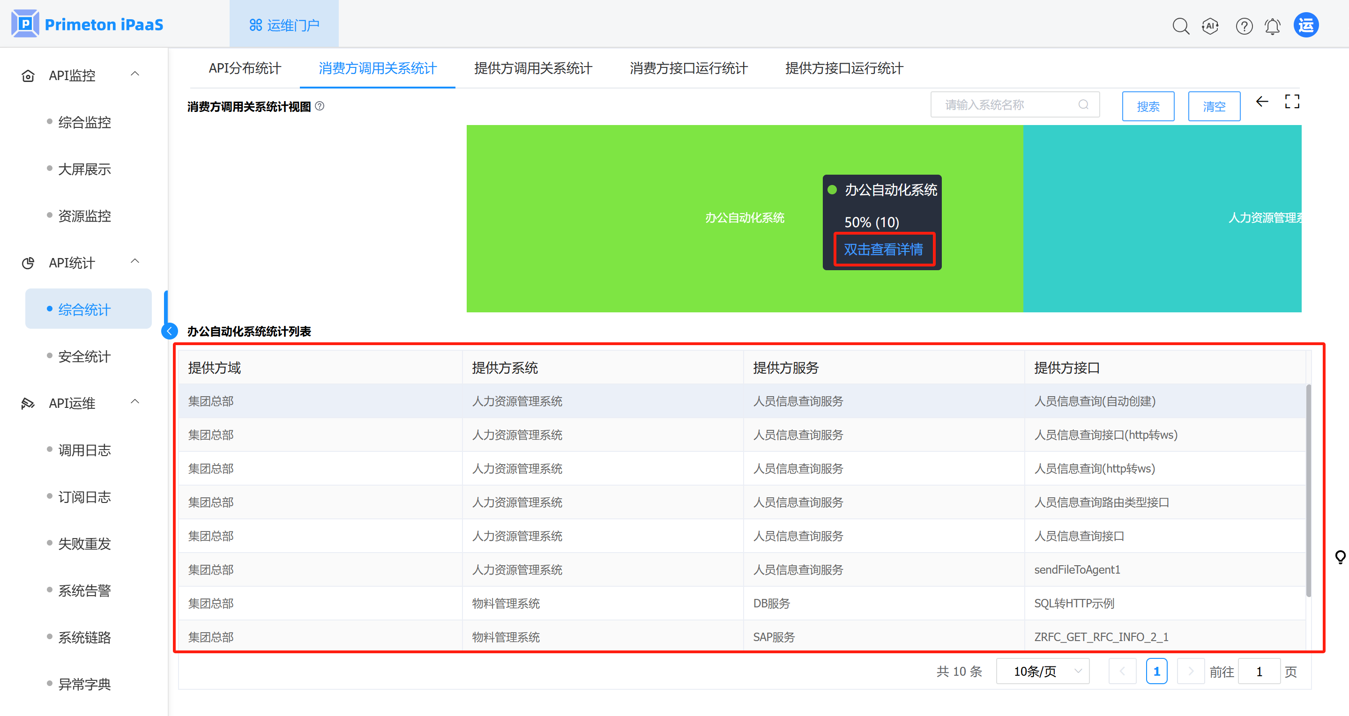This screenshot has height=716, width=1349.
Task: Open the notifications bell icon
Action: (1273, 25)
